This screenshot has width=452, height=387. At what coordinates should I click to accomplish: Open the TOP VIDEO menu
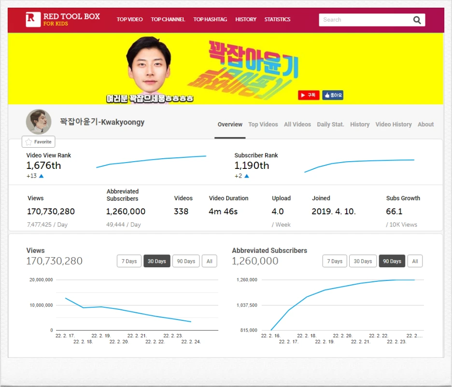129,19
